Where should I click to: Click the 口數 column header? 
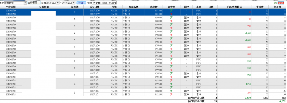click(x=211, y=7)
